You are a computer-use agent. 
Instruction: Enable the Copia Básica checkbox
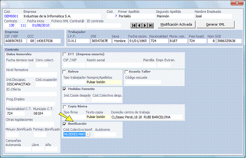[x=64, y=107]
